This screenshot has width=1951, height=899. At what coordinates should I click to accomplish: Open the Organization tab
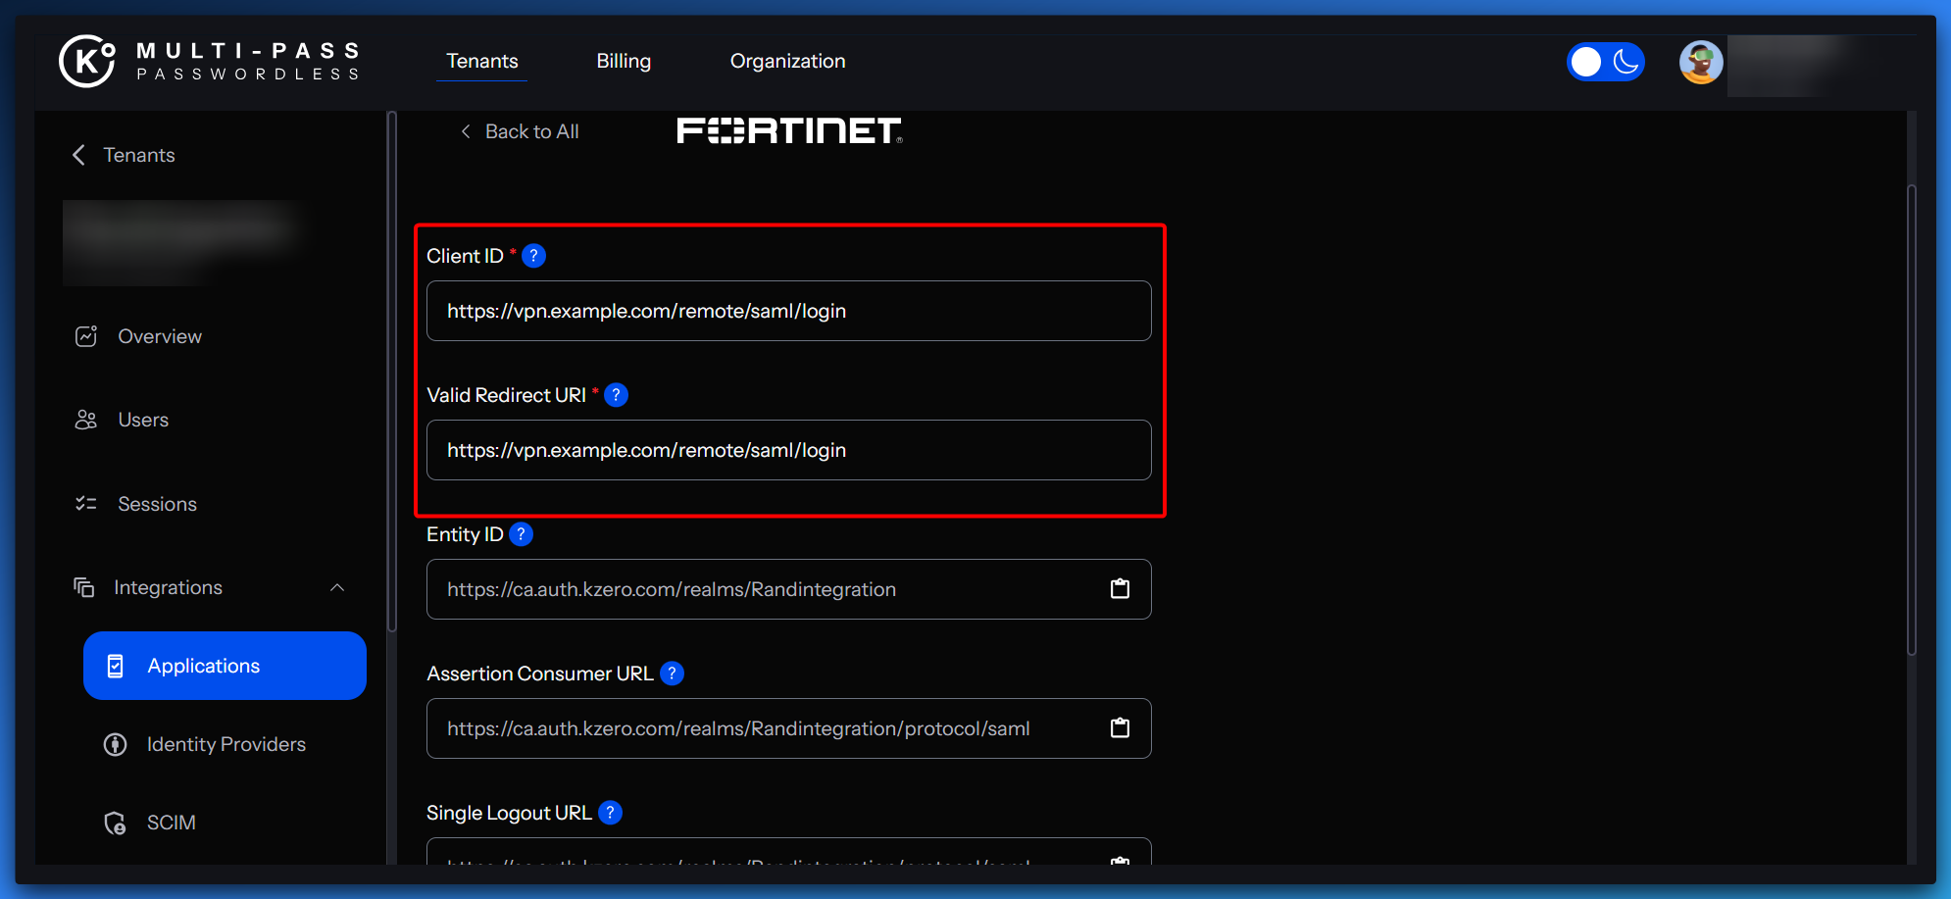pos(787,61)
